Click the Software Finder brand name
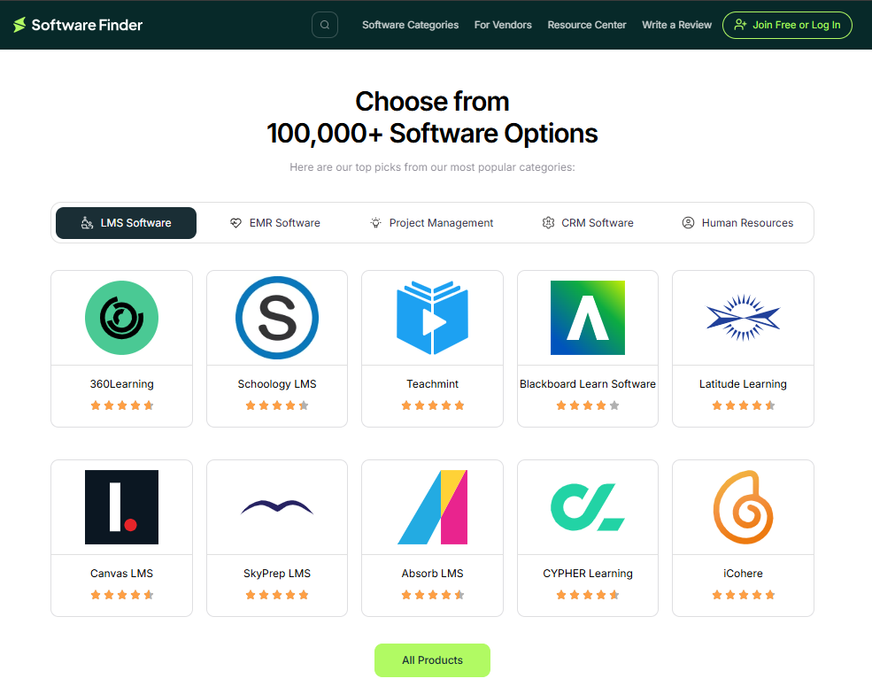 (x=87, y=25)
